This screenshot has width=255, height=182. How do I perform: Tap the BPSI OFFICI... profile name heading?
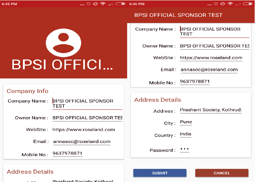point(63,64)
